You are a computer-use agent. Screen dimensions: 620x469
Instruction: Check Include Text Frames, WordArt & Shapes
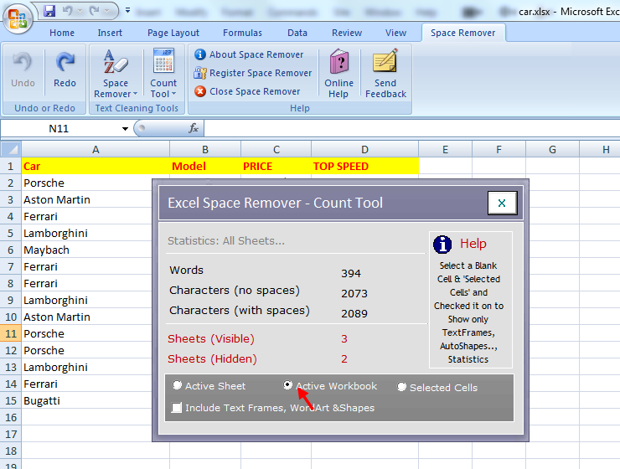177,407
